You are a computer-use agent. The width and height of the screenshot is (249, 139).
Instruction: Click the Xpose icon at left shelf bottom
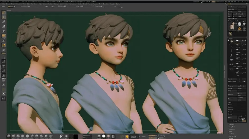tap(4, 99)
